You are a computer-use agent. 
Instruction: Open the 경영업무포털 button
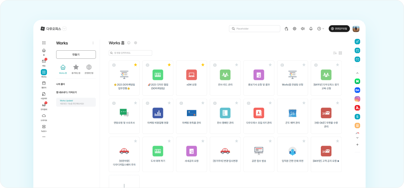339,29
